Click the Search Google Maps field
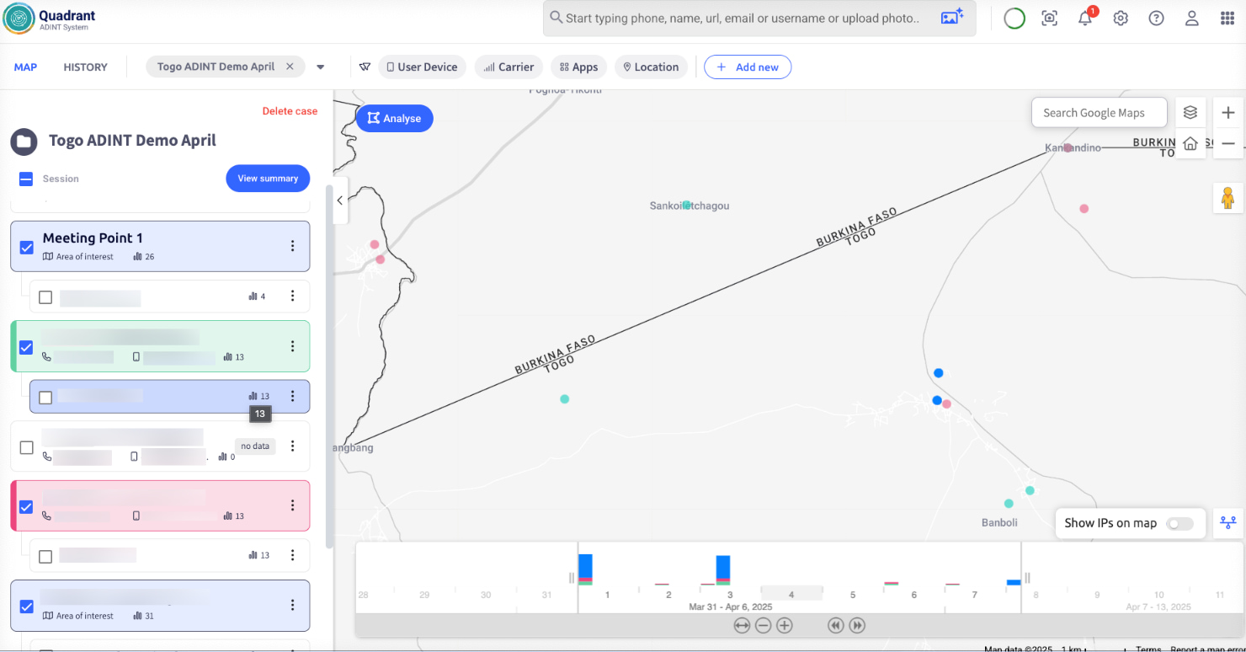Screen dimensions: 1246x652 [1099, 113]
